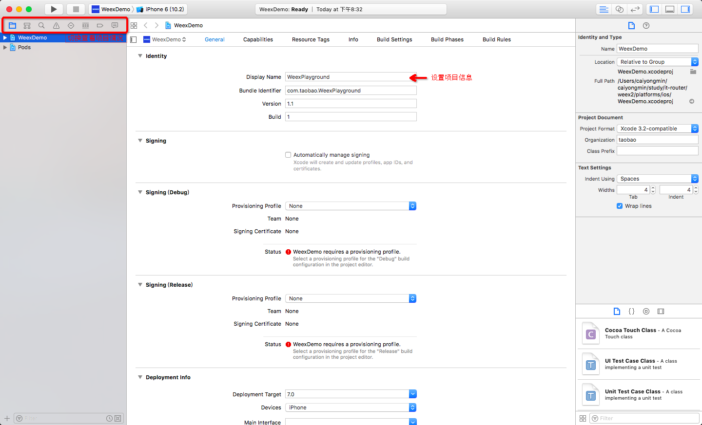
Task: Click the Tab width stepper
Action: pyautogui.click(x=653, y=190)
